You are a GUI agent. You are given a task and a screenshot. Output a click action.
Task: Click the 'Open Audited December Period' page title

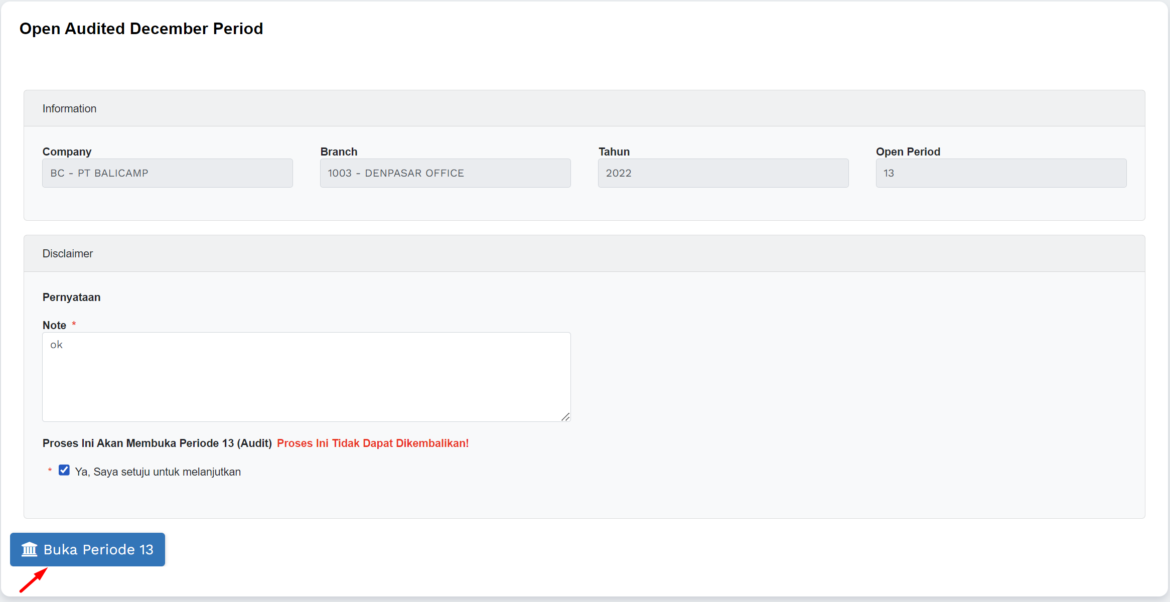(141, 29)
